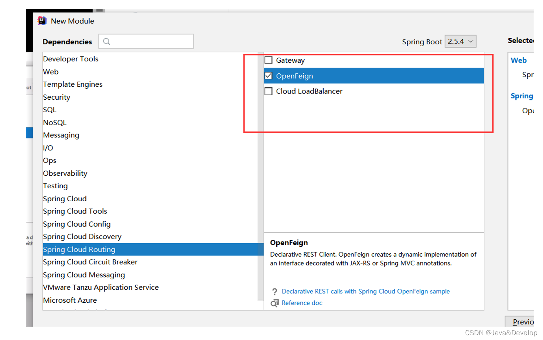Click the category list vertical scrollbar

coord(260,176)
